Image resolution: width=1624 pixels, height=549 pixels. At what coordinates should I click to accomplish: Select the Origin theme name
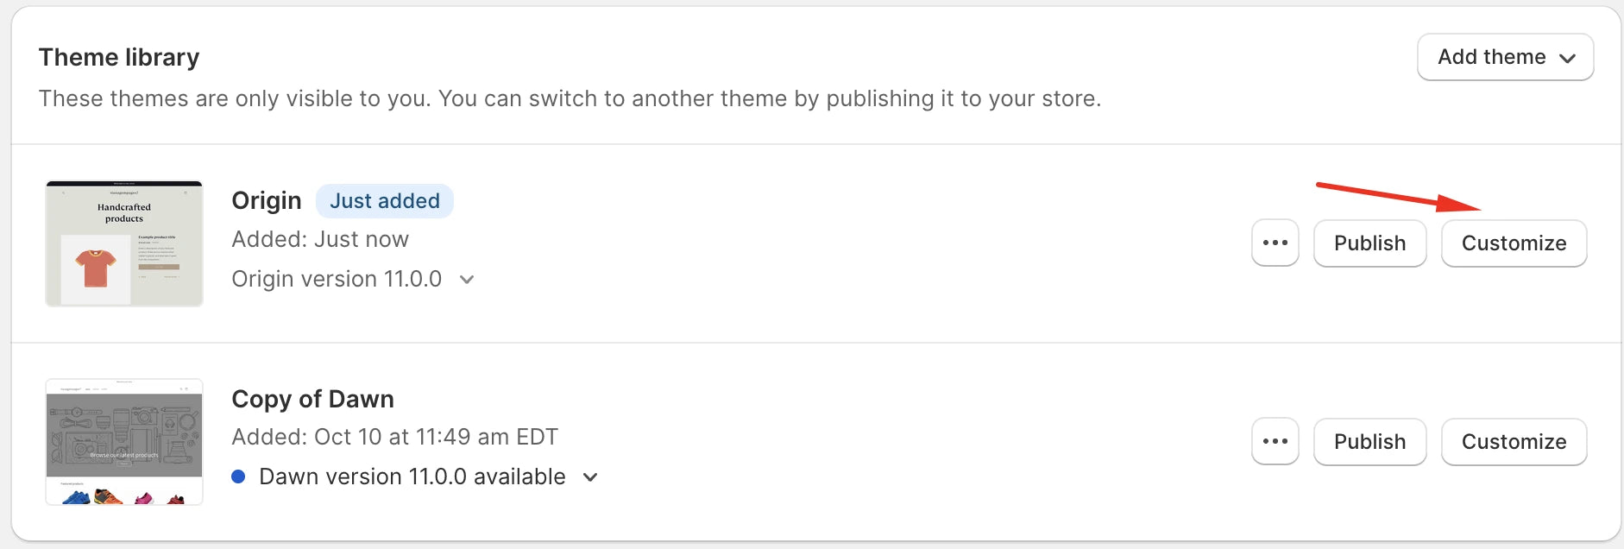266,199
